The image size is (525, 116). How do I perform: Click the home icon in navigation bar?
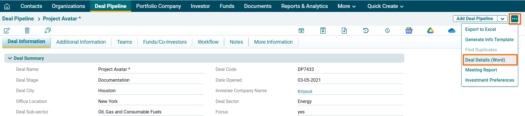[x=7, y=6]
